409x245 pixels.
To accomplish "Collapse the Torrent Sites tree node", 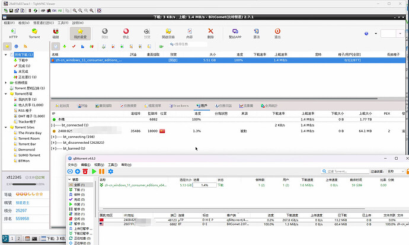I will [6, 127].
